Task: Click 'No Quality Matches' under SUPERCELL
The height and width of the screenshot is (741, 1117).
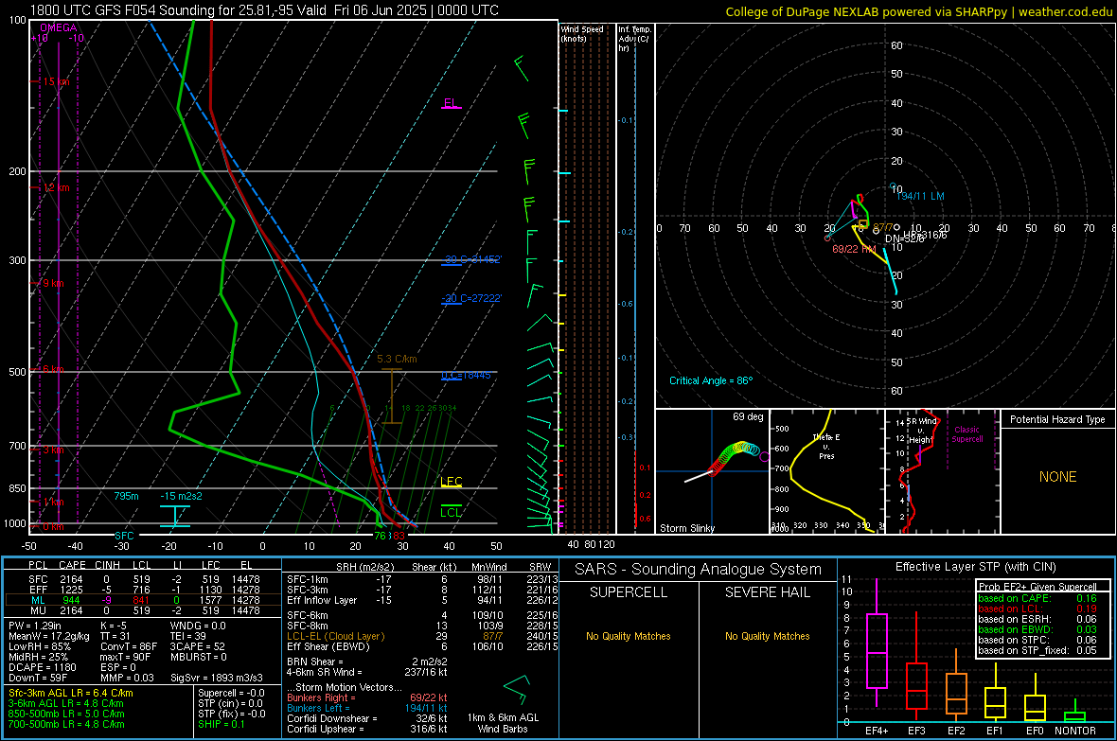Action: [629, 636]
